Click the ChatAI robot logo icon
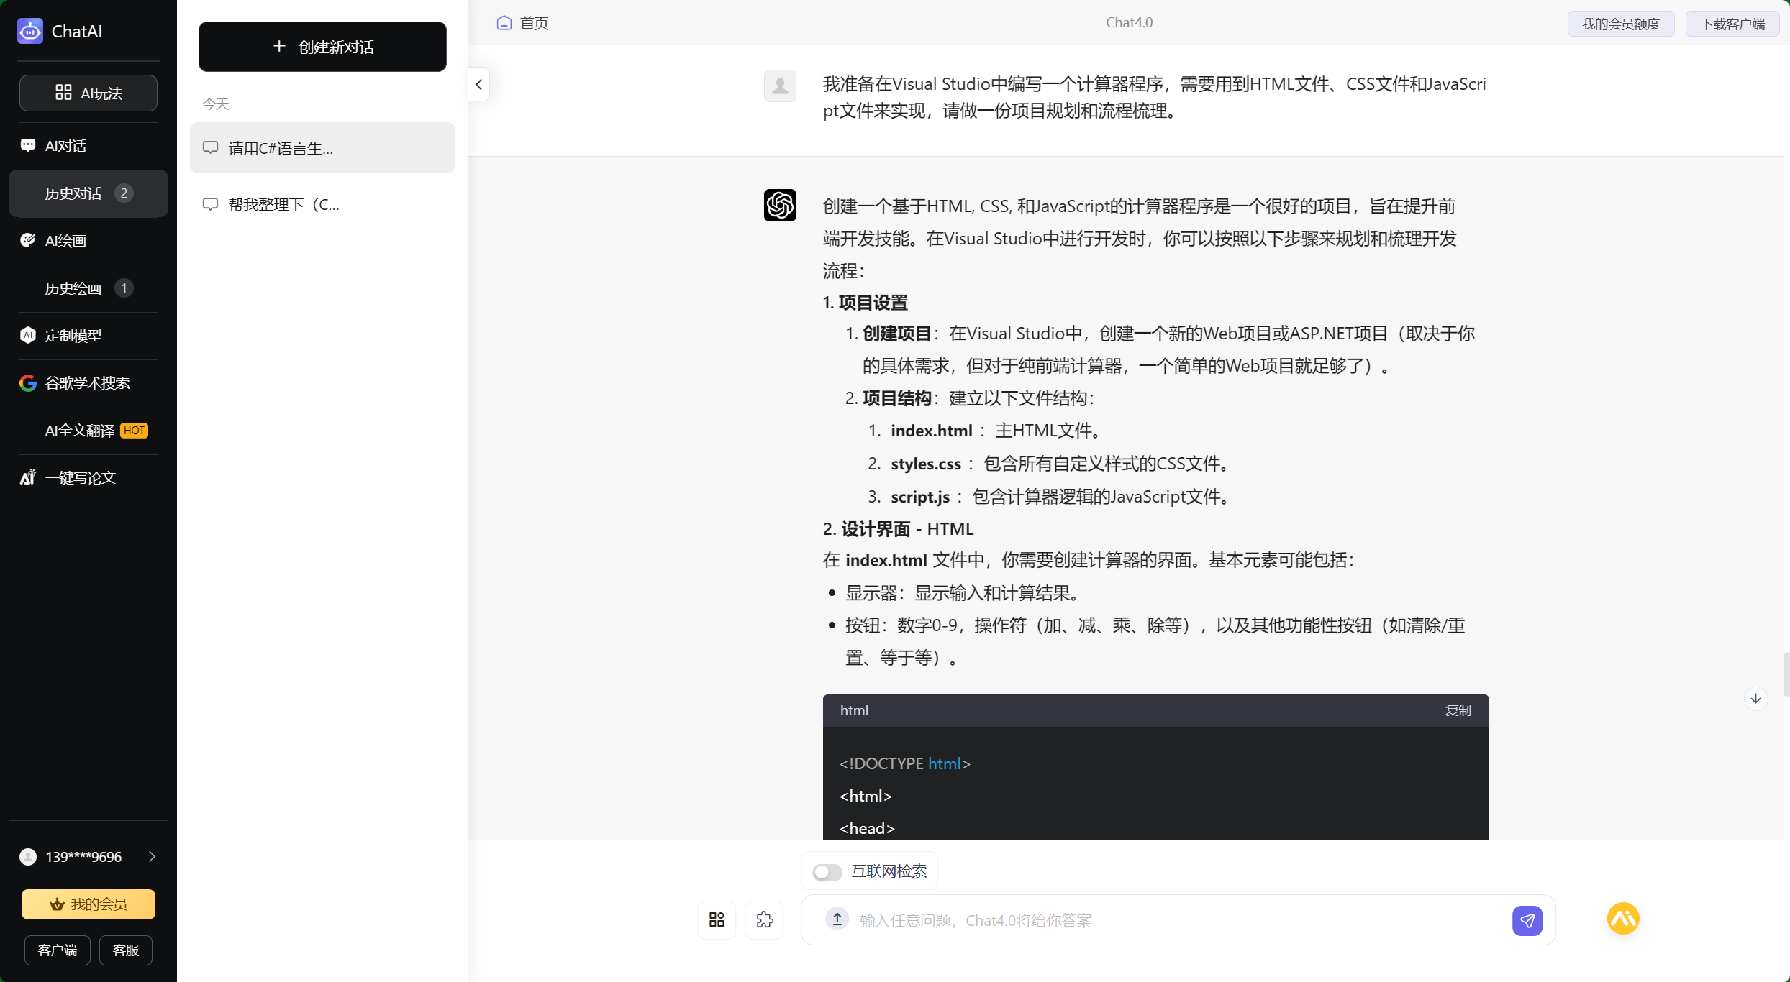Image resolution: width=1790 pixels, height=982 pixels. [x=30, y=31]
